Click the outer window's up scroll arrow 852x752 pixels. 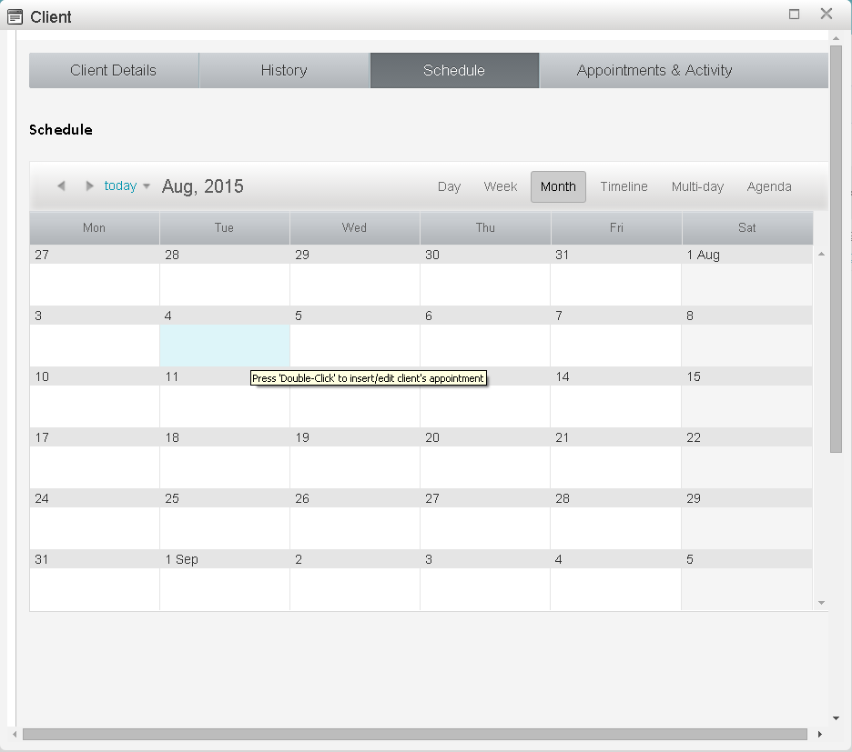[x=837, y=38]
